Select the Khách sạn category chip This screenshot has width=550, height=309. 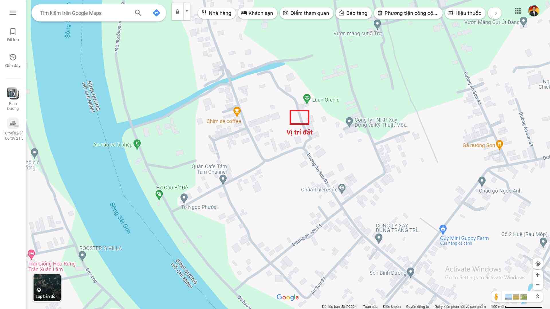(x=257, y=13)
